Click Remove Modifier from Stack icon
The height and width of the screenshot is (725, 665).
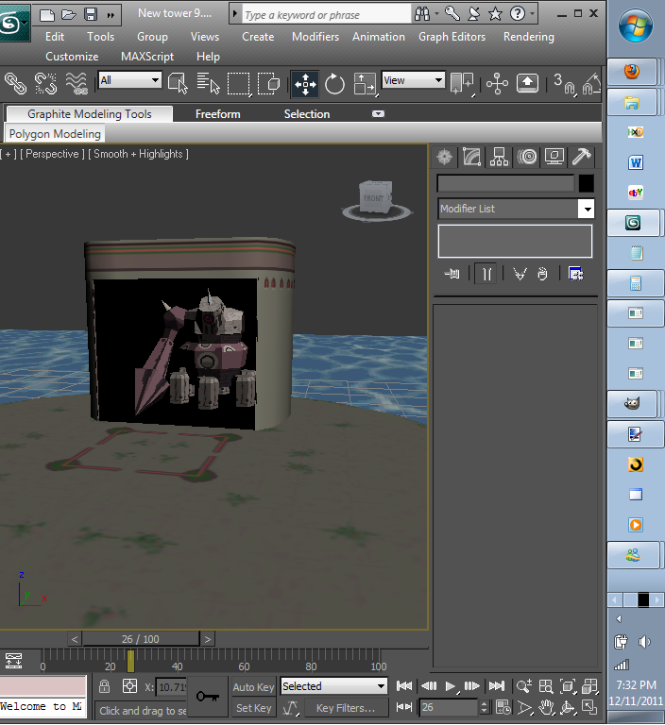pos(542,274)
